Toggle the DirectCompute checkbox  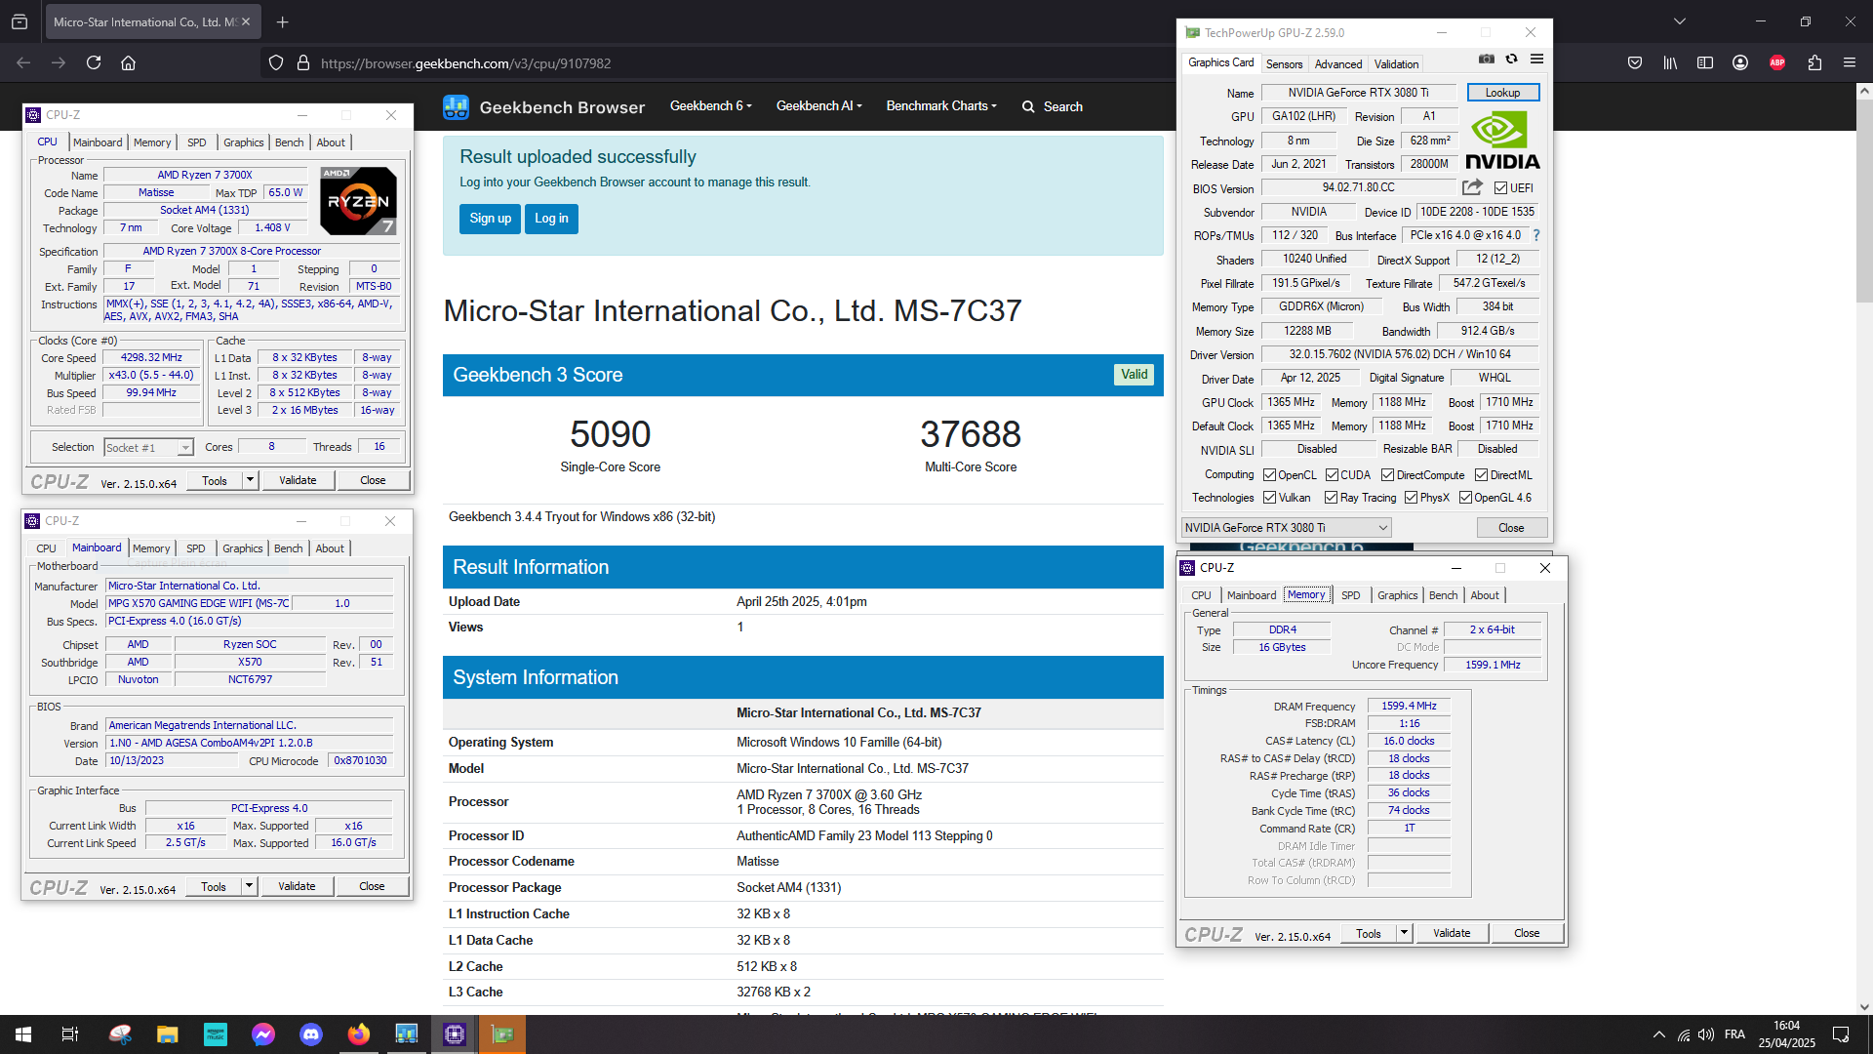[1387, 475]
